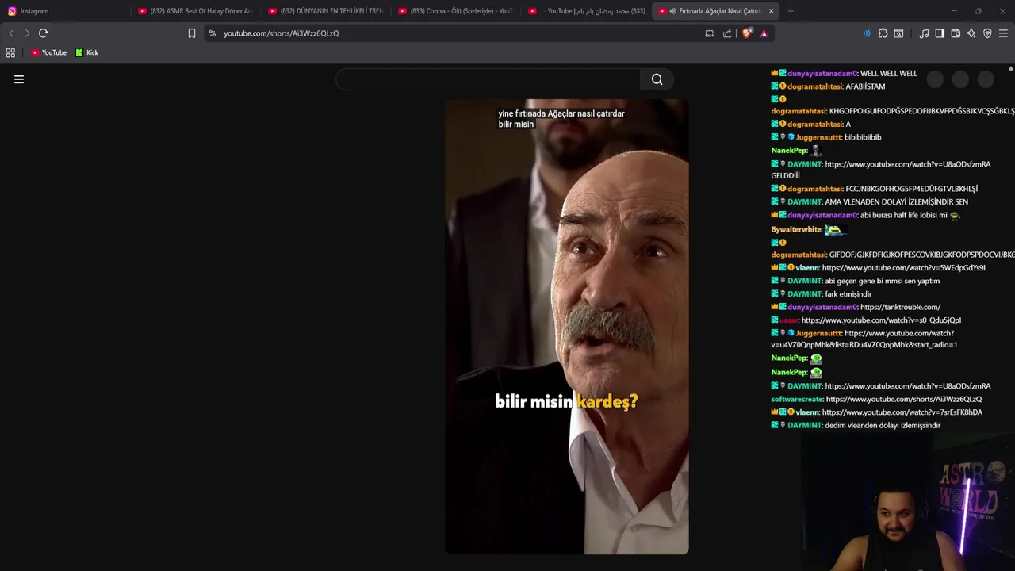Image resolution: width=1015 pixels, height=571 pixels.
Task: Open vlaenn's 5WEdpGdYs9I YouTube link
Action: [x=903, y=268]
